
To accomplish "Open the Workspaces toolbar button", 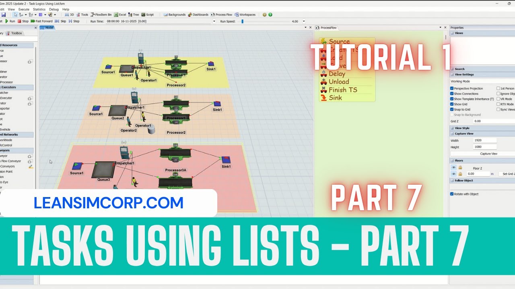I will pos(245,14).
